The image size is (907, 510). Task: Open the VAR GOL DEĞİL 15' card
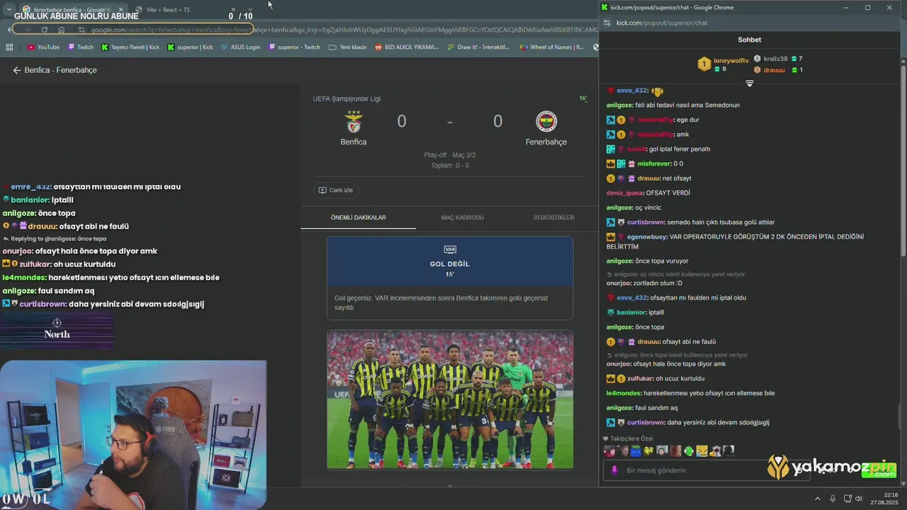450,278
